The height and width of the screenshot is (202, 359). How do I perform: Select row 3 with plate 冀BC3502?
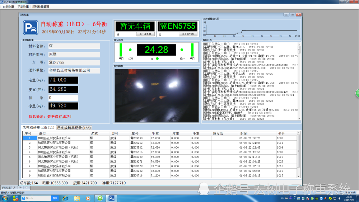point(160,147)
